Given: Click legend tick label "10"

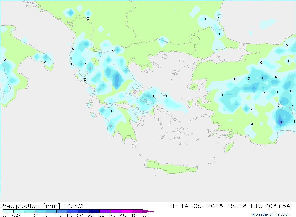Looking at the screenshot, I should tap(59, 215).
